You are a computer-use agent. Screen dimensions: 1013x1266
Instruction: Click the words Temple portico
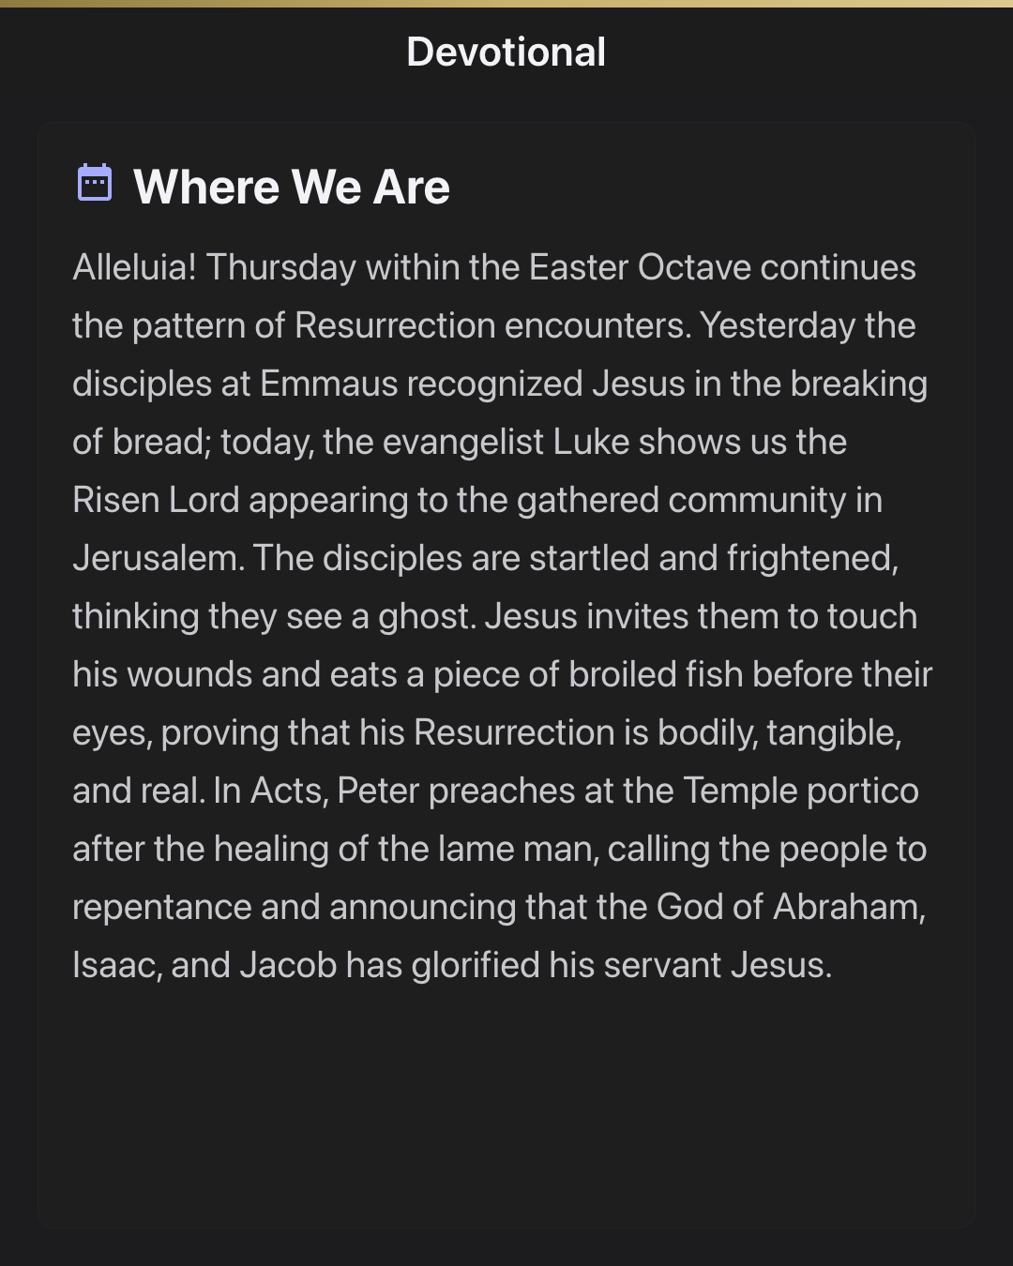tap(800, 791)
